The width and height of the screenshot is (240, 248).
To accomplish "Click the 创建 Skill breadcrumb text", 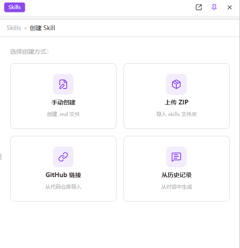I will pos(42,28).
